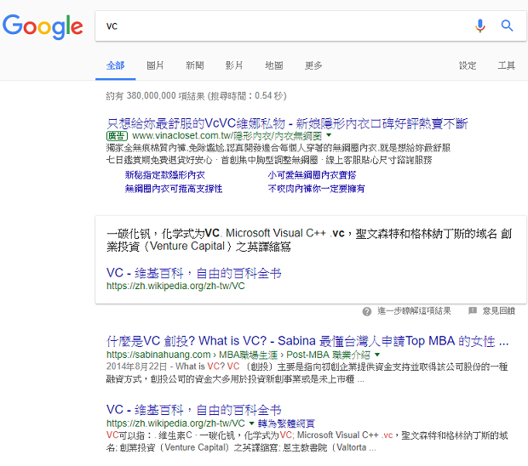The image size is (528, 466).
Task: Select the 全部 tab
Action: (x=116, y=65)
